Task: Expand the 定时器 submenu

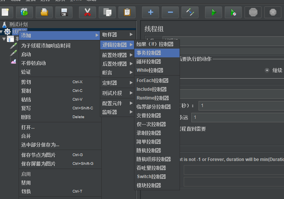Action: (x=117, y=83)
